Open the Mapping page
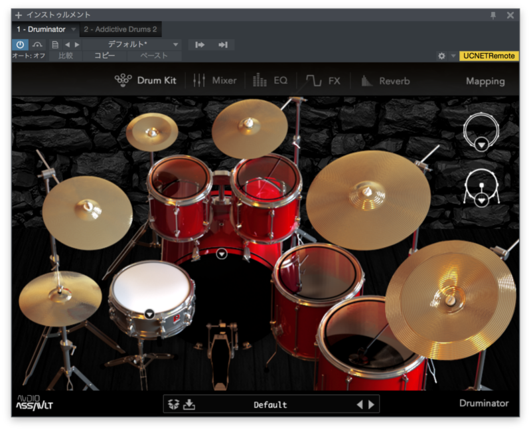Screen dimensions: 531x431 coord(485,81)
